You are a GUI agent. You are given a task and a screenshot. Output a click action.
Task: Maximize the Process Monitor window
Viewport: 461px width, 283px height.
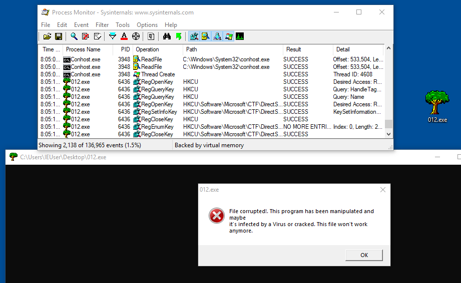pos(359,12)
